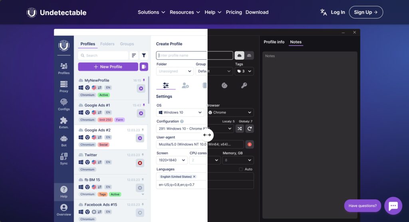
Task: Open the key tab icon
Action: point(244,85)
